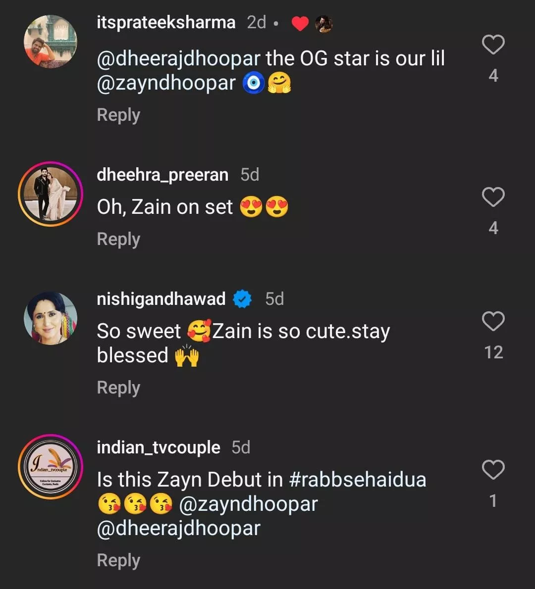Open the itsprateeksharma username
Screen dimensions: 535x589
[166, 22]
